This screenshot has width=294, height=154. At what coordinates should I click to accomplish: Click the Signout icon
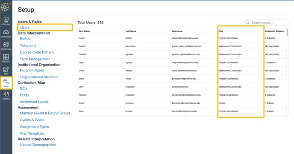pos(6,95)
